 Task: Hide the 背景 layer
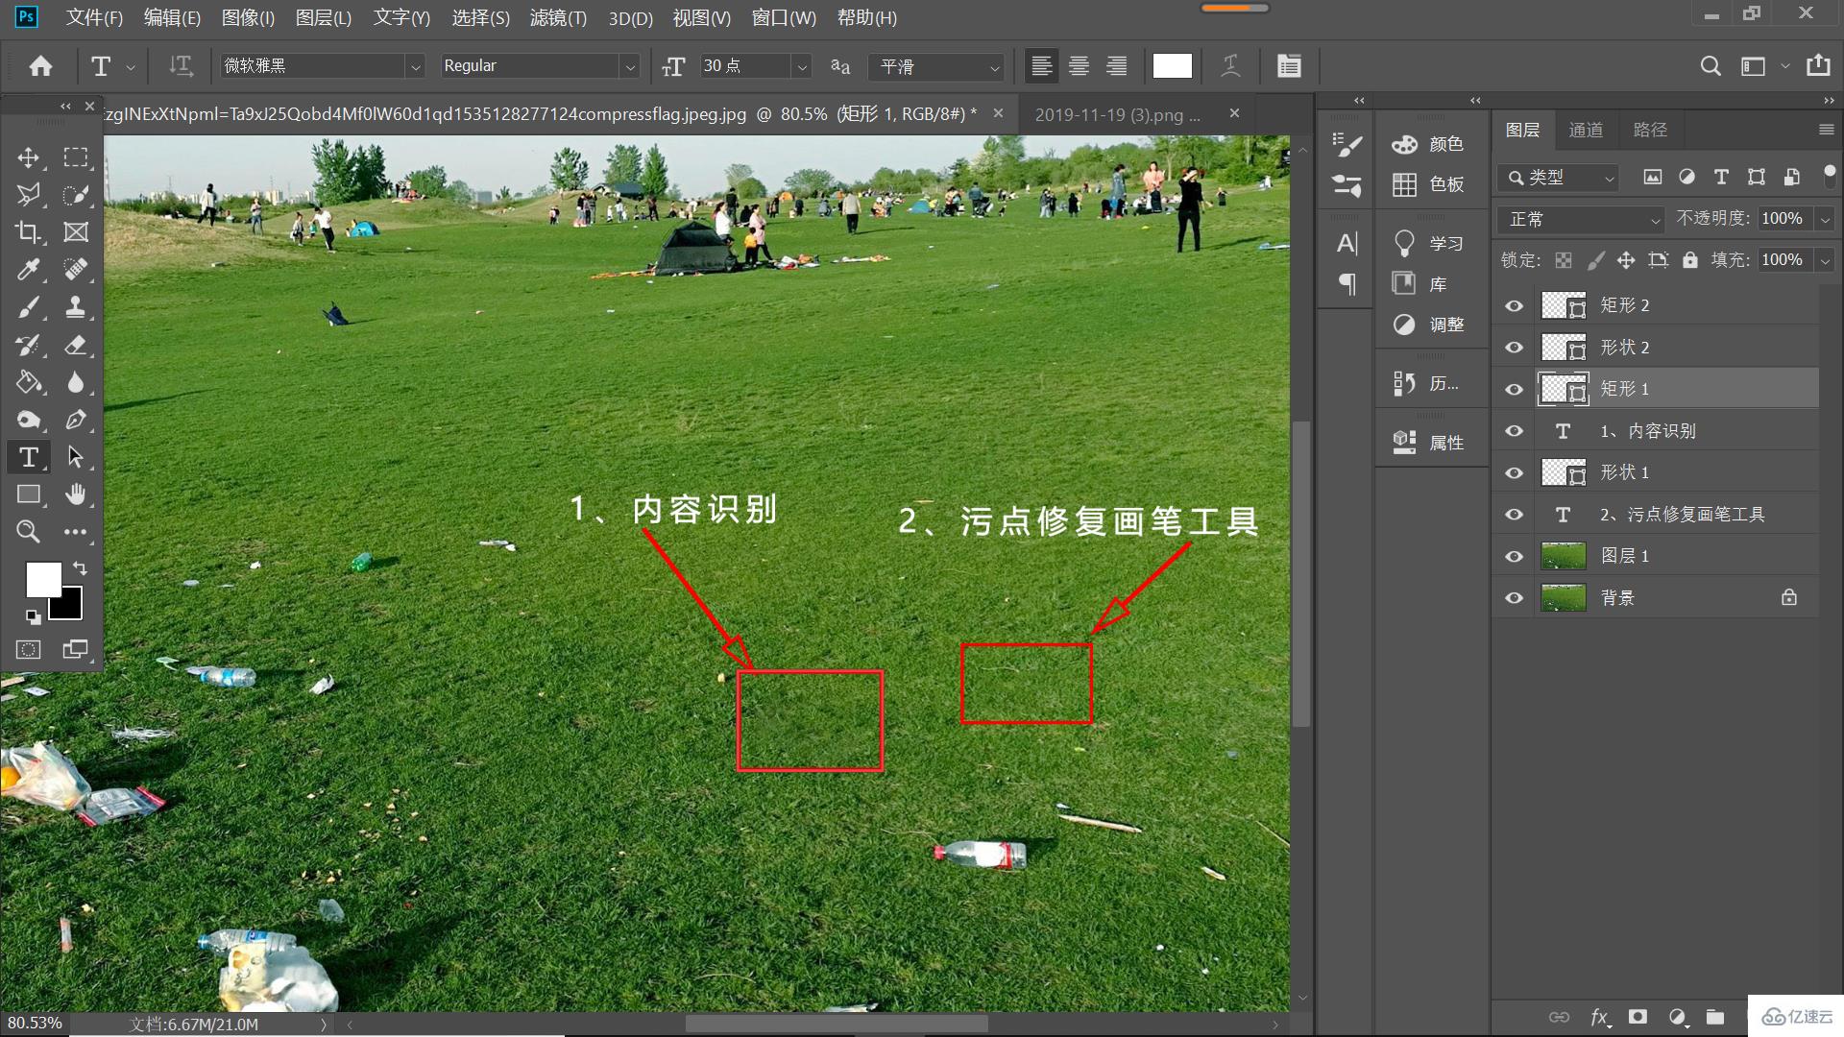(1515, 598)
